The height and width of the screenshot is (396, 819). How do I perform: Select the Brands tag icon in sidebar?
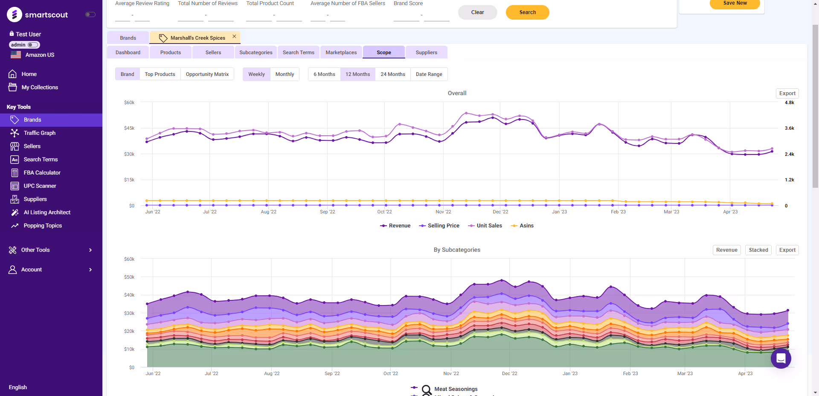[x=15, y=119]
